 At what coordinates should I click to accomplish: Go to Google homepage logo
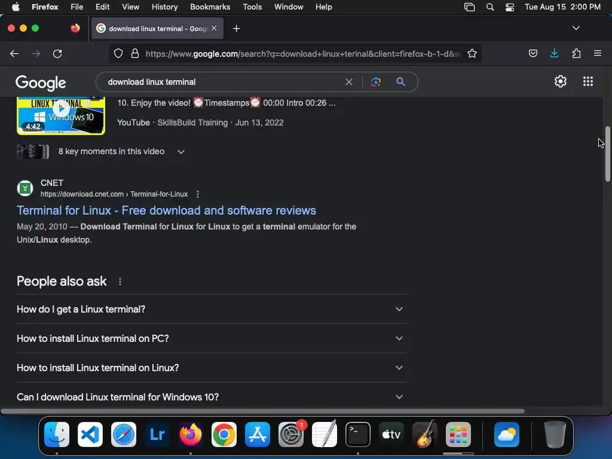(41, 82)
